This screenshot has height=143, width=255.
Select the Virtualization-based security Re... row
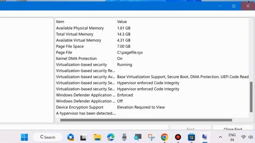(x=152, y=71)
